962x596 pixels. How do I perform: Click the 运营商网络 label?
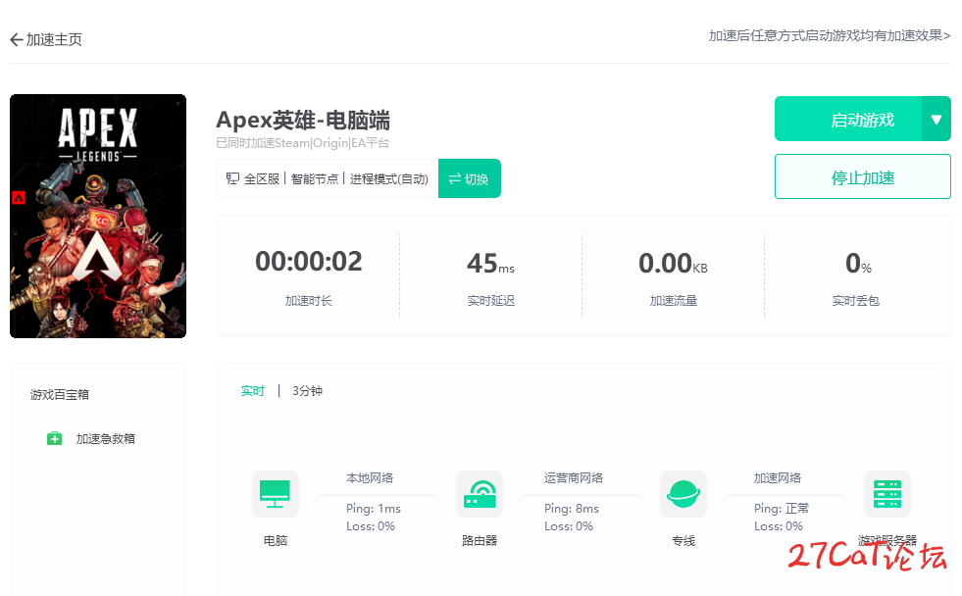click(x=573, y=477)
